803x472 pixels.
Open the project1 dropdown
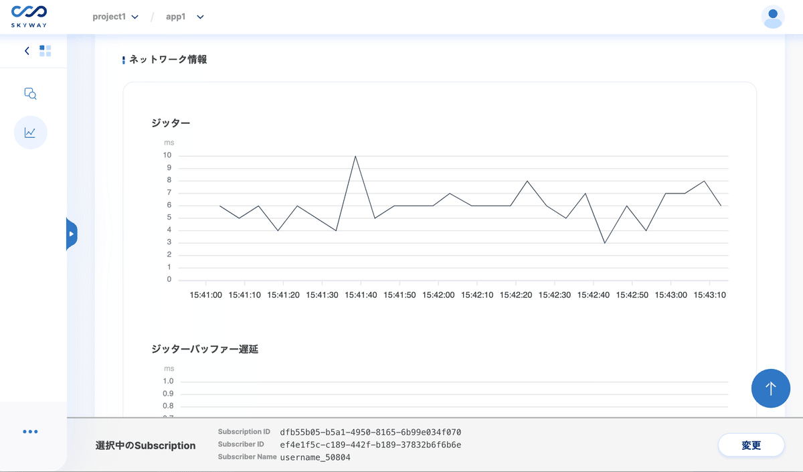[137, 17]
